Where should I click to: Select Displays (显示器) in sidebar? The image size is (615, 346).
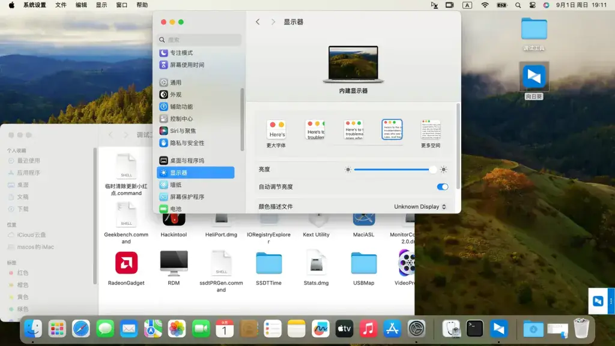[x=196, y=173]
